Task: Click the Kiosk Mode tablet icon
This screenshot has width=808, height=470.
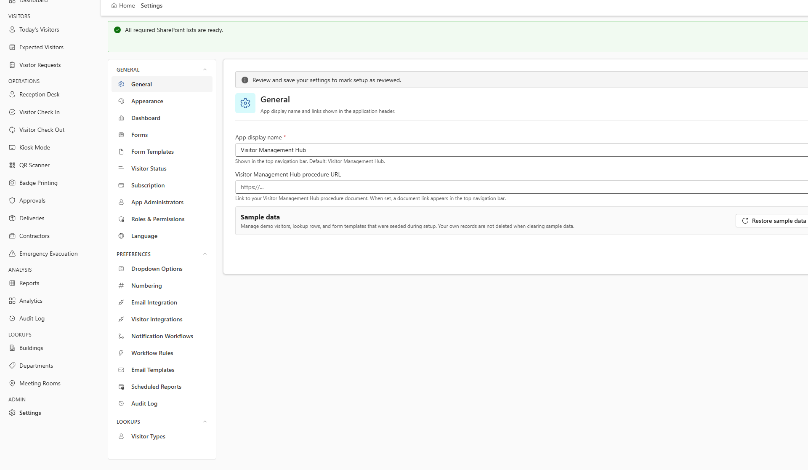Action: coord(12,147)
